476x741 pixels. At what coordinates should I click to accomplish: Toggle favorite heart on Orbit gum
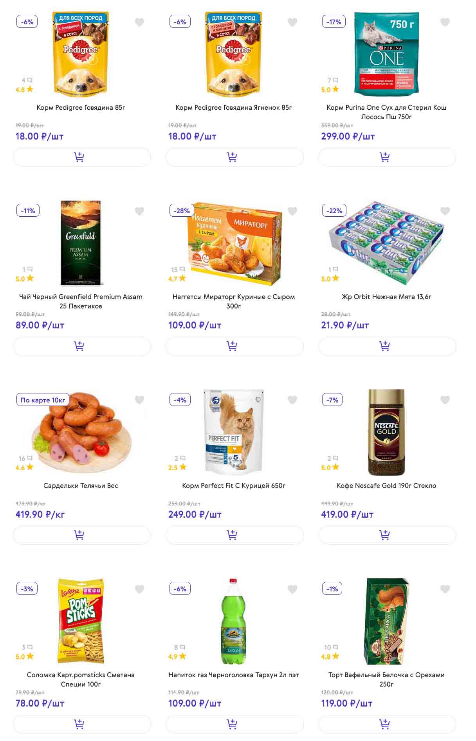coord(445,211)
